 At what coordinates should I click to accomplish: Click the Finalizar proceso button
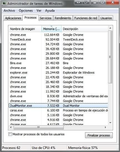pos(99,135)
